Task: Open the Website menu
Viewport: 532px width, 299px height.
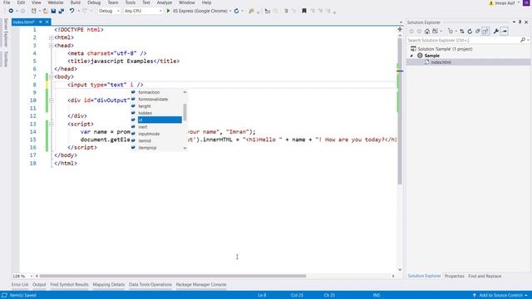Action: 56,2
